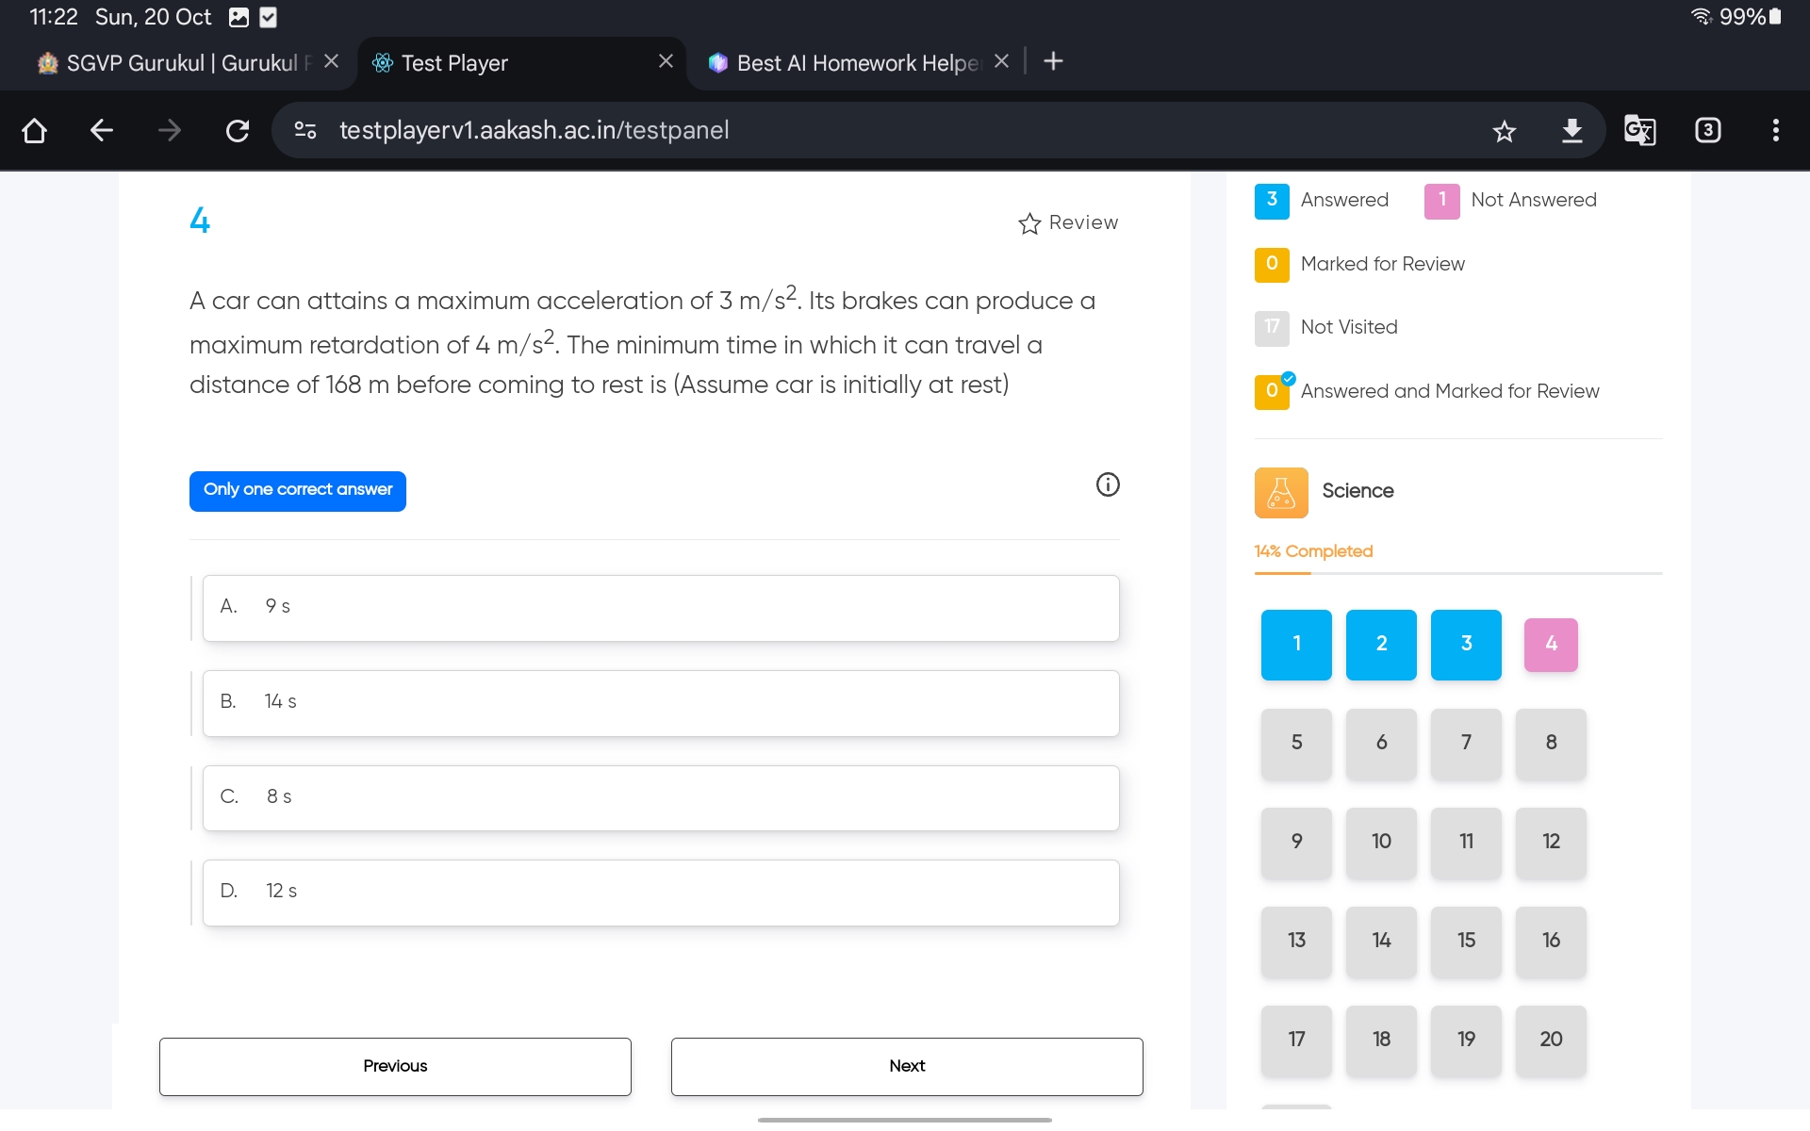This screenshot has width=1810, height=1131.
Task: Click the Only one correct answer badge
Action: [298, 491]
